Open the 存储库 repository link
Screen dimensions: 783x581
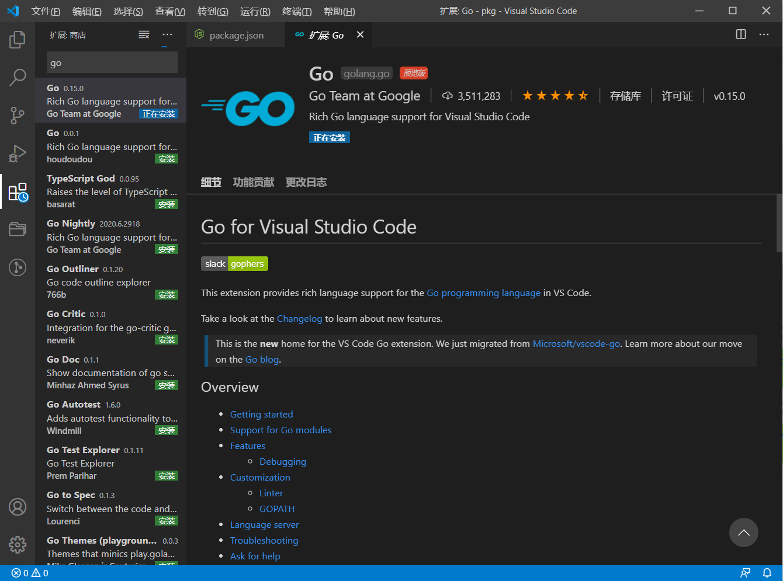(x=625, y=96)
